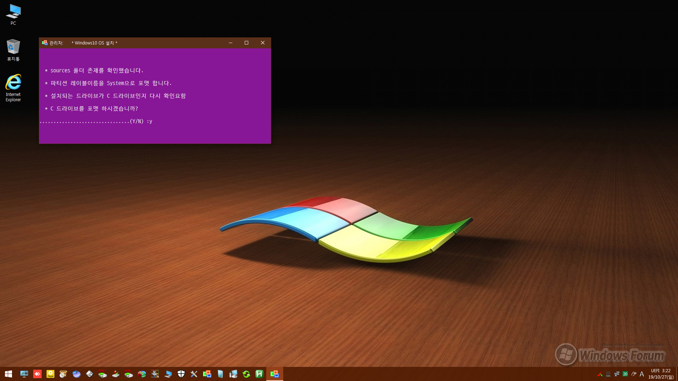
Task: Click the red-green triangle tray icon
Action: (600, 374)
